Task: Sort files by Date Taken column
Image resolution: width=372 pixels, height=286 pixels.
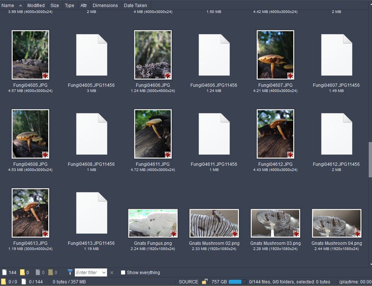Action: click(136, 5)
